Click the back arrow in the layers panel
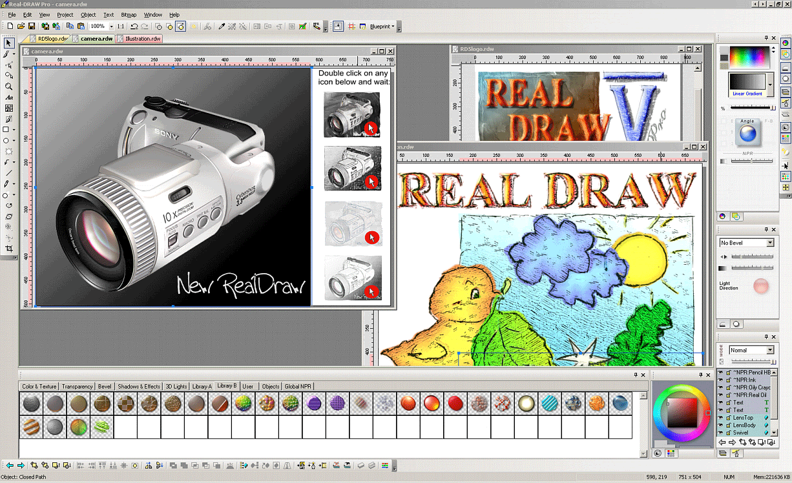The width and height of the screenshot is (792, 483). [723, 442]
